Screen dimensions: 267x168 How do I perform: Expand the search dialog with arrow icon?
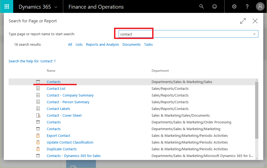tap(243, 21)
